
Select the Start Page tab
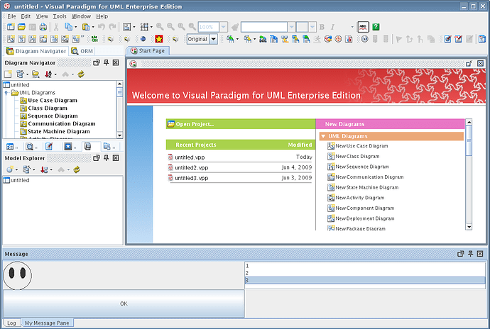tap(148, 50)
